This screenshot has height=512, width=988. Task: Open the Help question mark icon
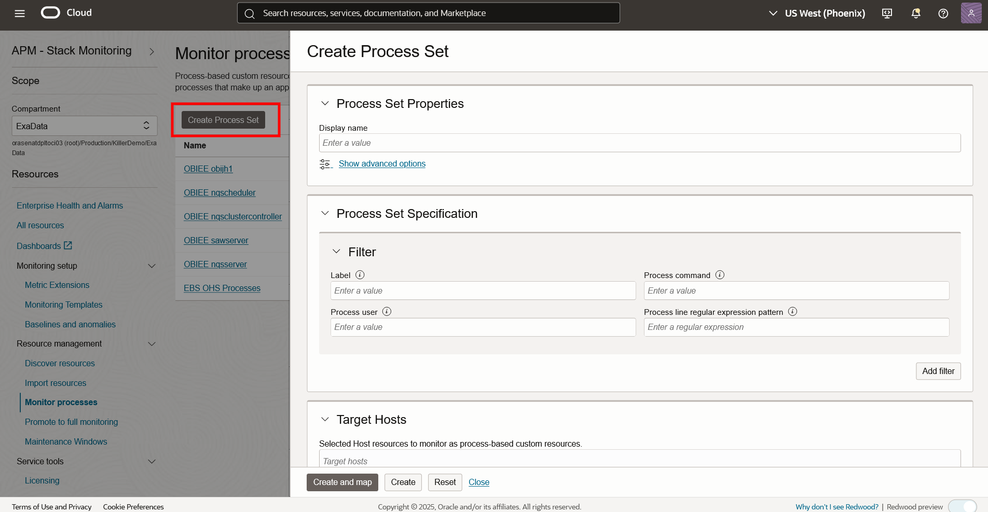(943, 13)
